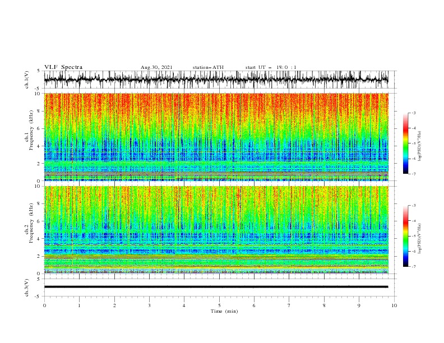Viewport: 444px width, 343px height.
Task: Click the '-3' tick on ch.1 color bar
Action: point(414,113)
